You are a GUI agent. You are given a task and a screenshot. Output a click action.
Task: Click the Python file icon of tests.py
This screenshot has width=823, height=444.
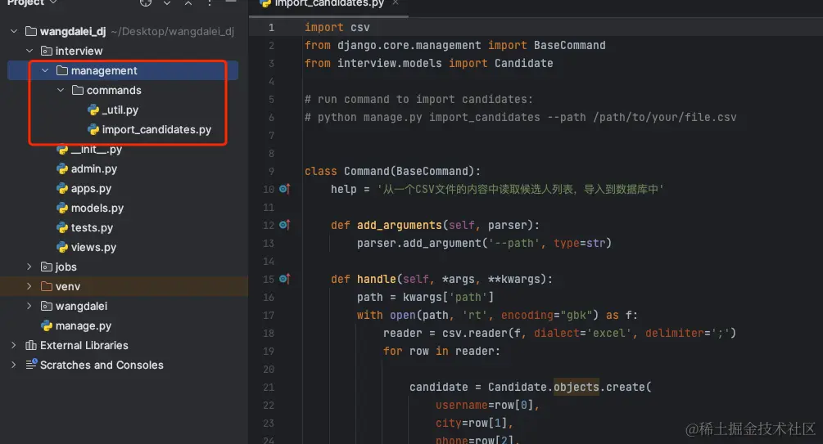62,227
